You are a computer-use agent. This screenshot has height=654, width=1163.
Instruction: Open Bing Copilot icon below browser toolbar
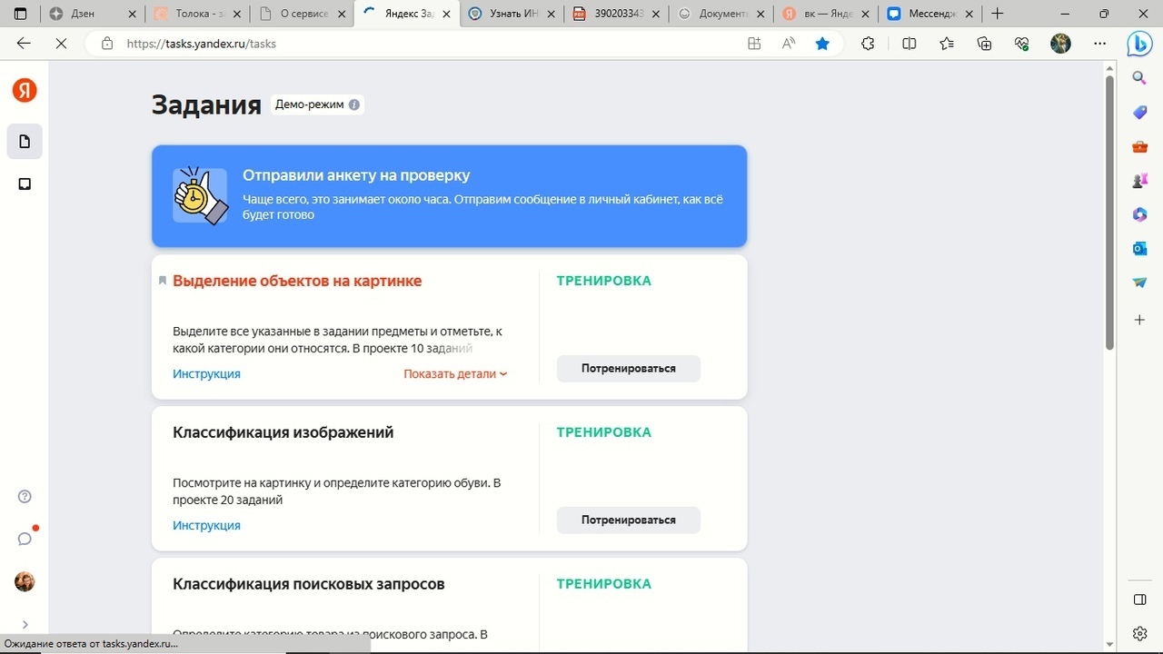click(x=1140, y=44)
